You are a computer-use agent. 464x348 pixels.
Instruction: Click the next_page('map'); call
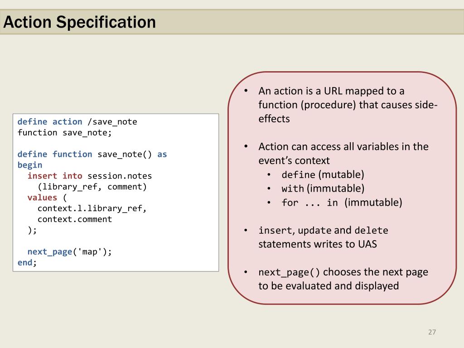(x=69, y=252)
